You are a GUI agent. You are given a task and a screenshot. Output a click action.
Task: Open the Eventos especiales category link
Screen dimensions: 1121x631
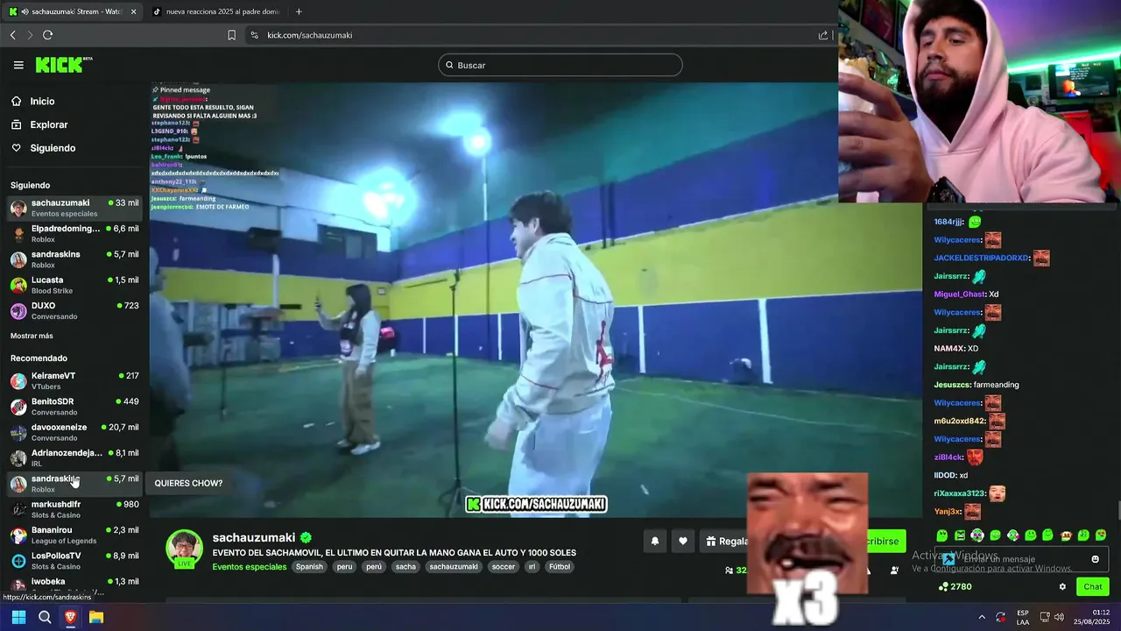(249, 566)
